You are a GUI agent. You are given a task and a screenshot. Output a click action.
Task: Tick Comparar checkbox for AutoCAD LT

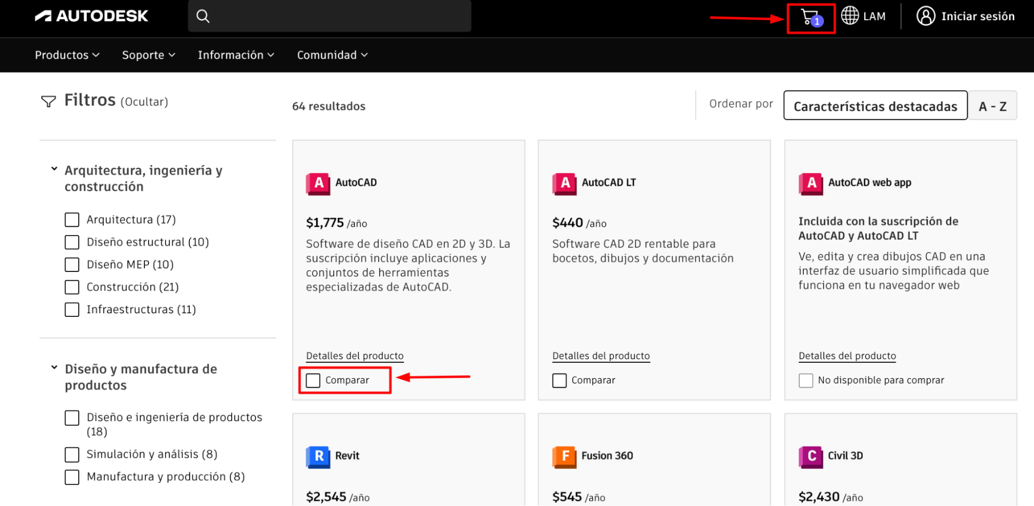(x=559, y=380)
